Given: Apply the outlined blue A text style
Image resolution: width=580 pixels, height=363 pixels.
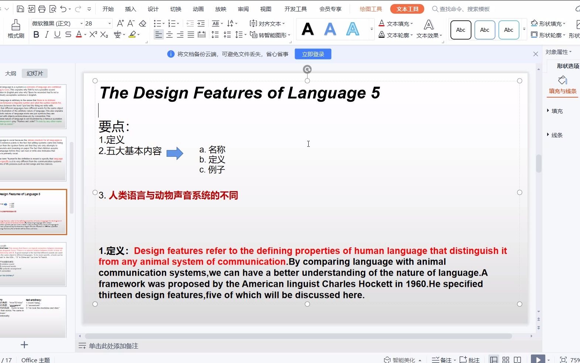Looking at the screenshot, I should (353, 29).
